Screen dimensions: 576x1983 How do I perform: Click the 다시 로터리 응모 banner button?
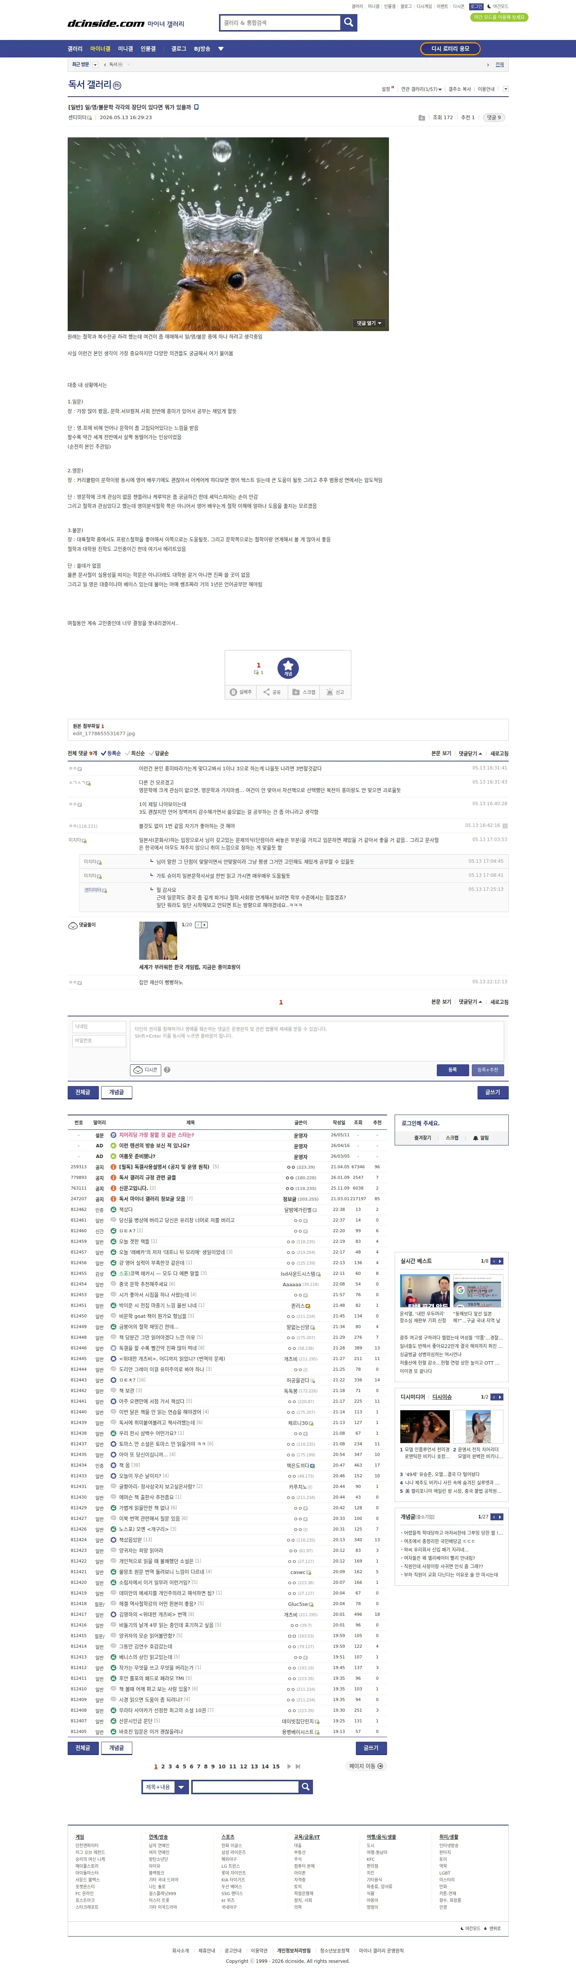[450, 48]
